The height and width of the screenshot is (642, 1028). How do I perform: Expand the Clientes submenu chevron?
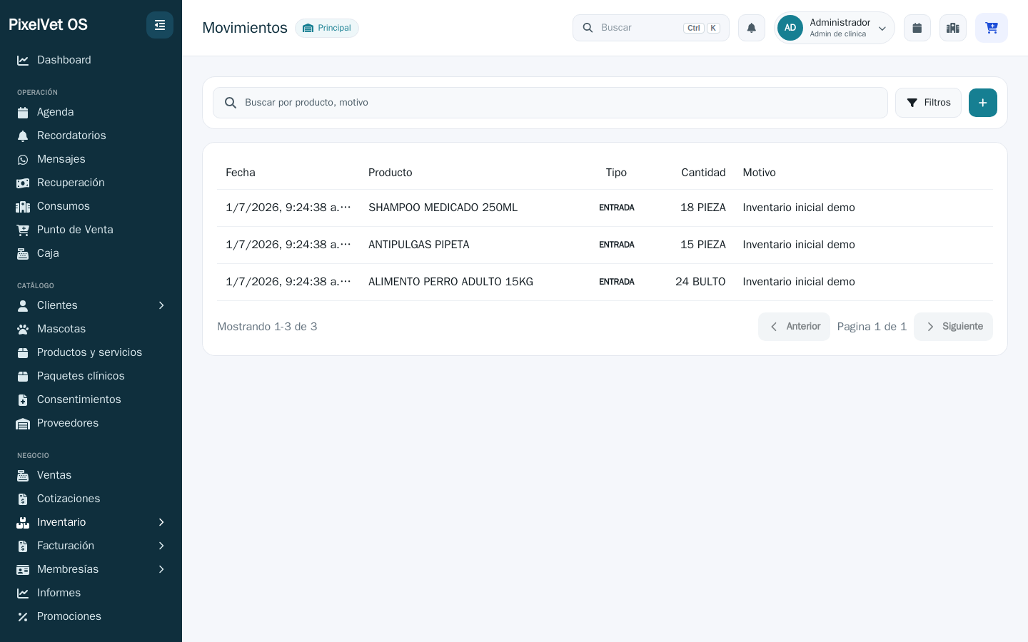tap(161, 305)
